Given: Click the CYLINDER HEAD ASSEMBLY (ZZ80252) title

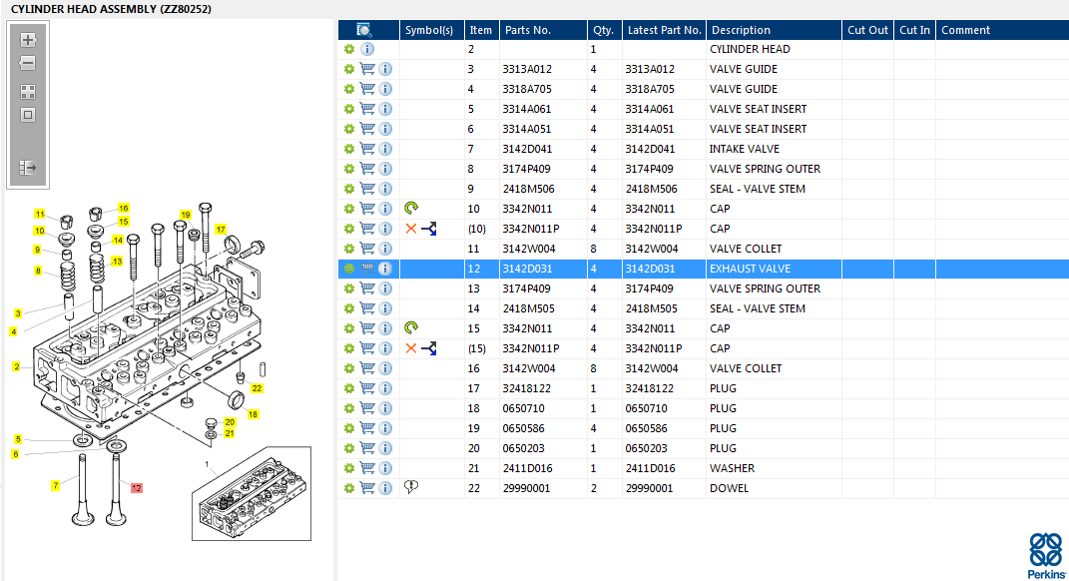Looking at the screenshot, I should (x=111, y=9).
